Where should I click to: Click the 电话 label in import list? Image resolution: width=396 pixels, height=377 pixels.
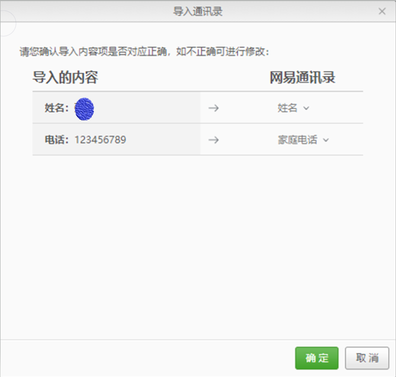(57, 139)
